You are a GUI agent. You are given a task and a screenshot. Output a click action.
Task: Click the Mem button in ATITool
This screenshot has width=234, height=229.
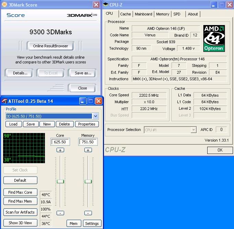pyautogui.click(x=73, y=224)
